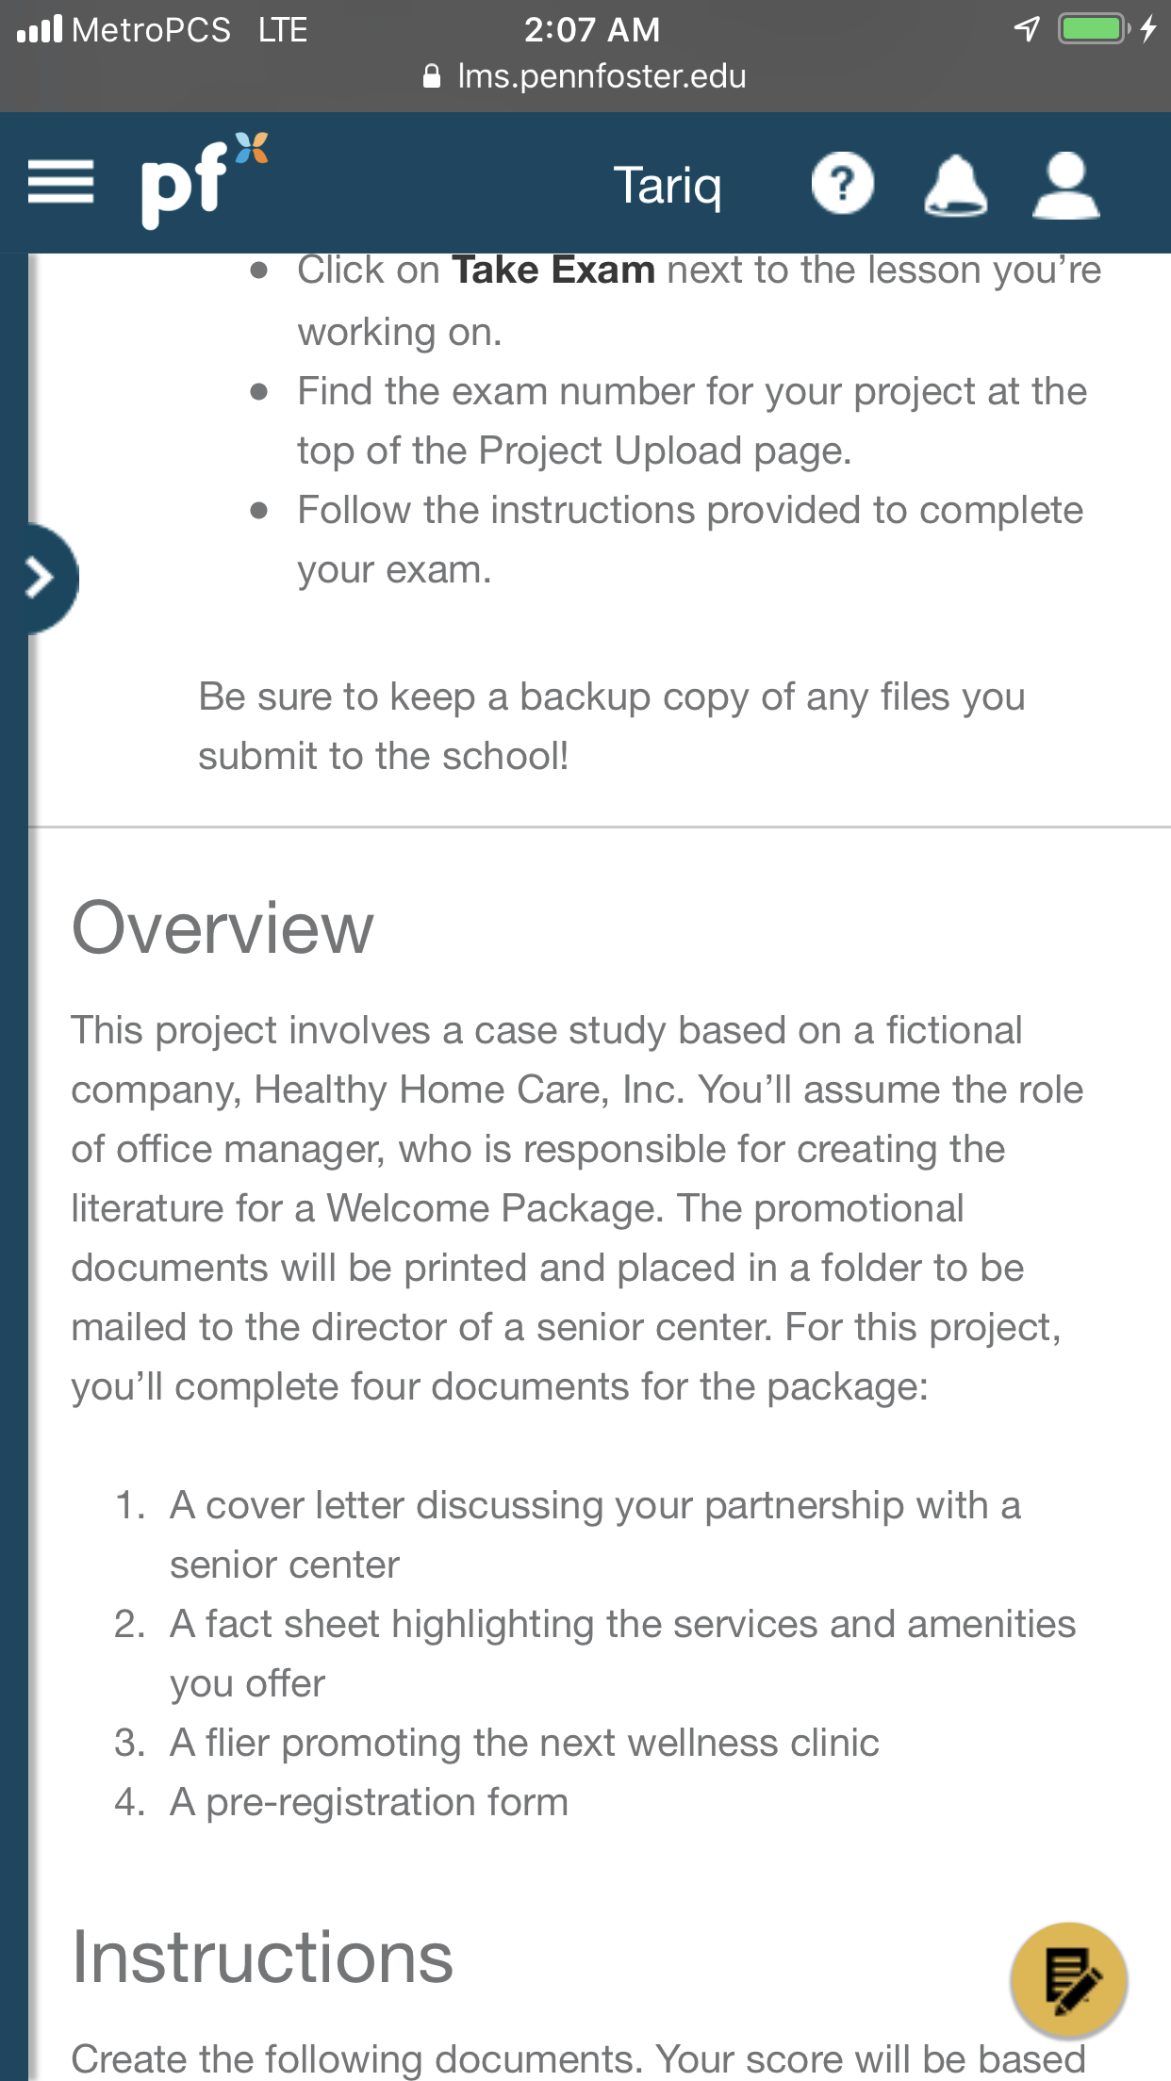Tap the Overview section heading

click(223, 928)
